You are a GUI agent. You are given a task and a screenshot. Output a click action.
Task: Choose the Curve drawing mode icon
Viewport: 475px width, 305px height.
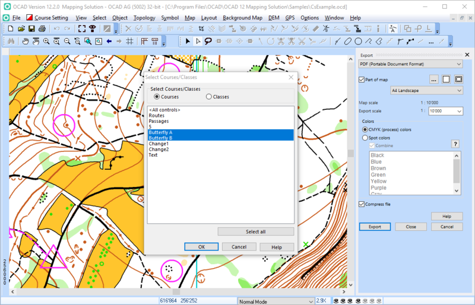coord(337,41)
